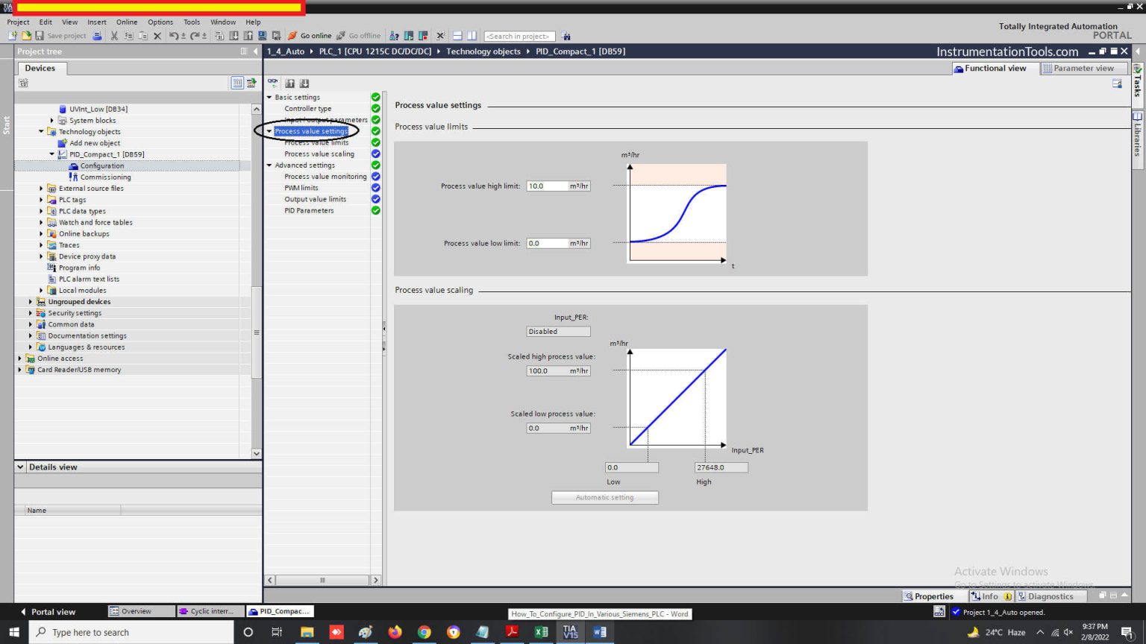Expand the PLC tags folder
Viewport: 1146px width, 644px height.
click(41, 200)
